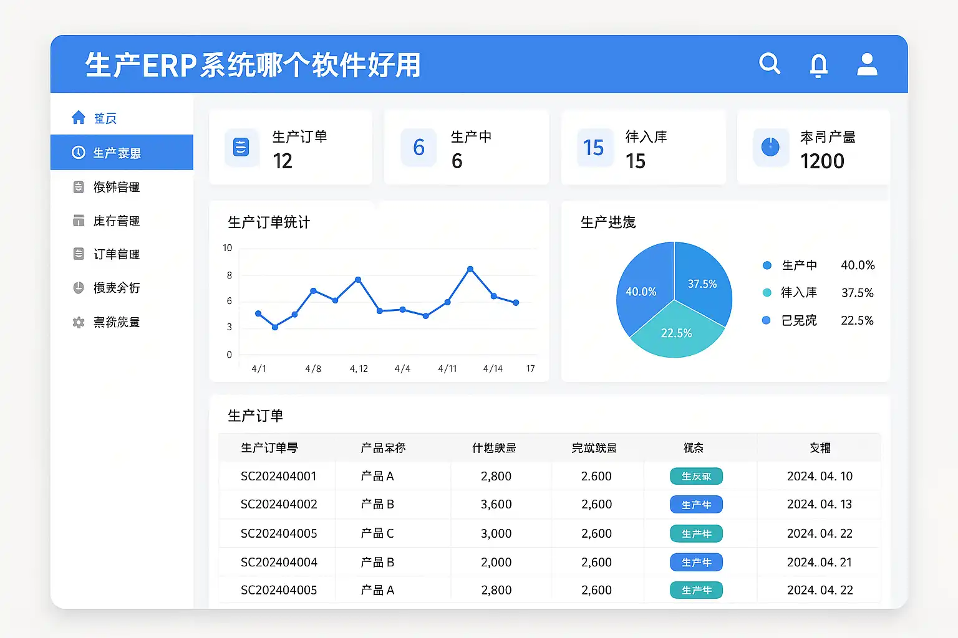Select the 22.5% pie chart slice
The height and width of the screenshot is (638, 958).
(677, 333)
